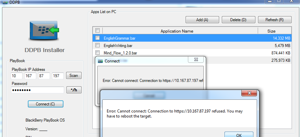300x137 pixels.
Task: Close the front error dialog with red X
Action: (249, 93)
